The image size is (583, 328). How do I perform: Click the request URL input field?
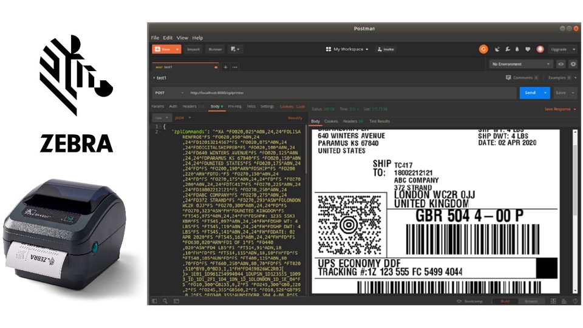352,92
